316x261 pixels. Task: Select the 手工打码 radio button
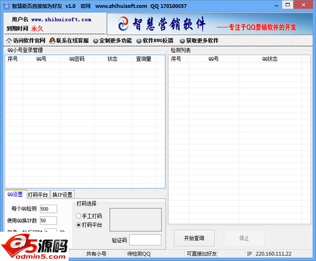tap(78, 216)
